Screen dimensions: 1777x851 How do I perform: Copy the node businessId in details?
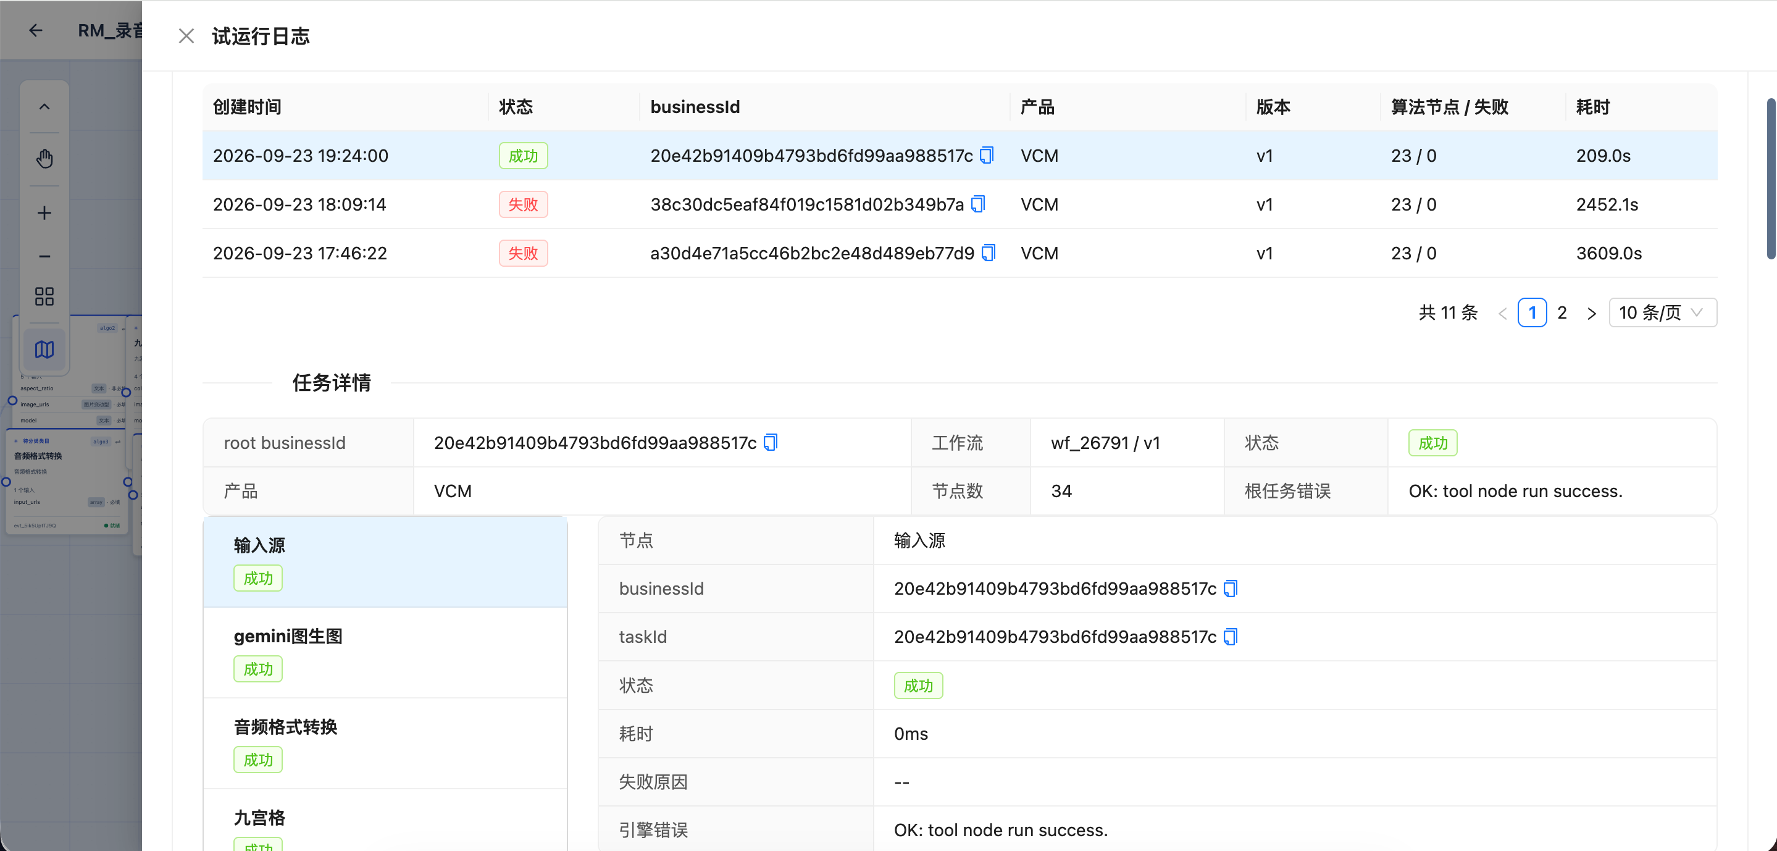tap(1230, 589)
